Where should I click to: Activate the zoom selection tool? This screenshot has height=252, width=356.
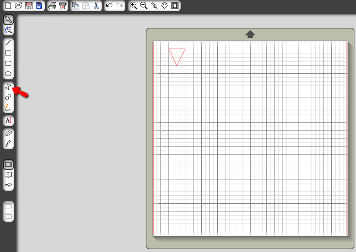tap(154, 6)
